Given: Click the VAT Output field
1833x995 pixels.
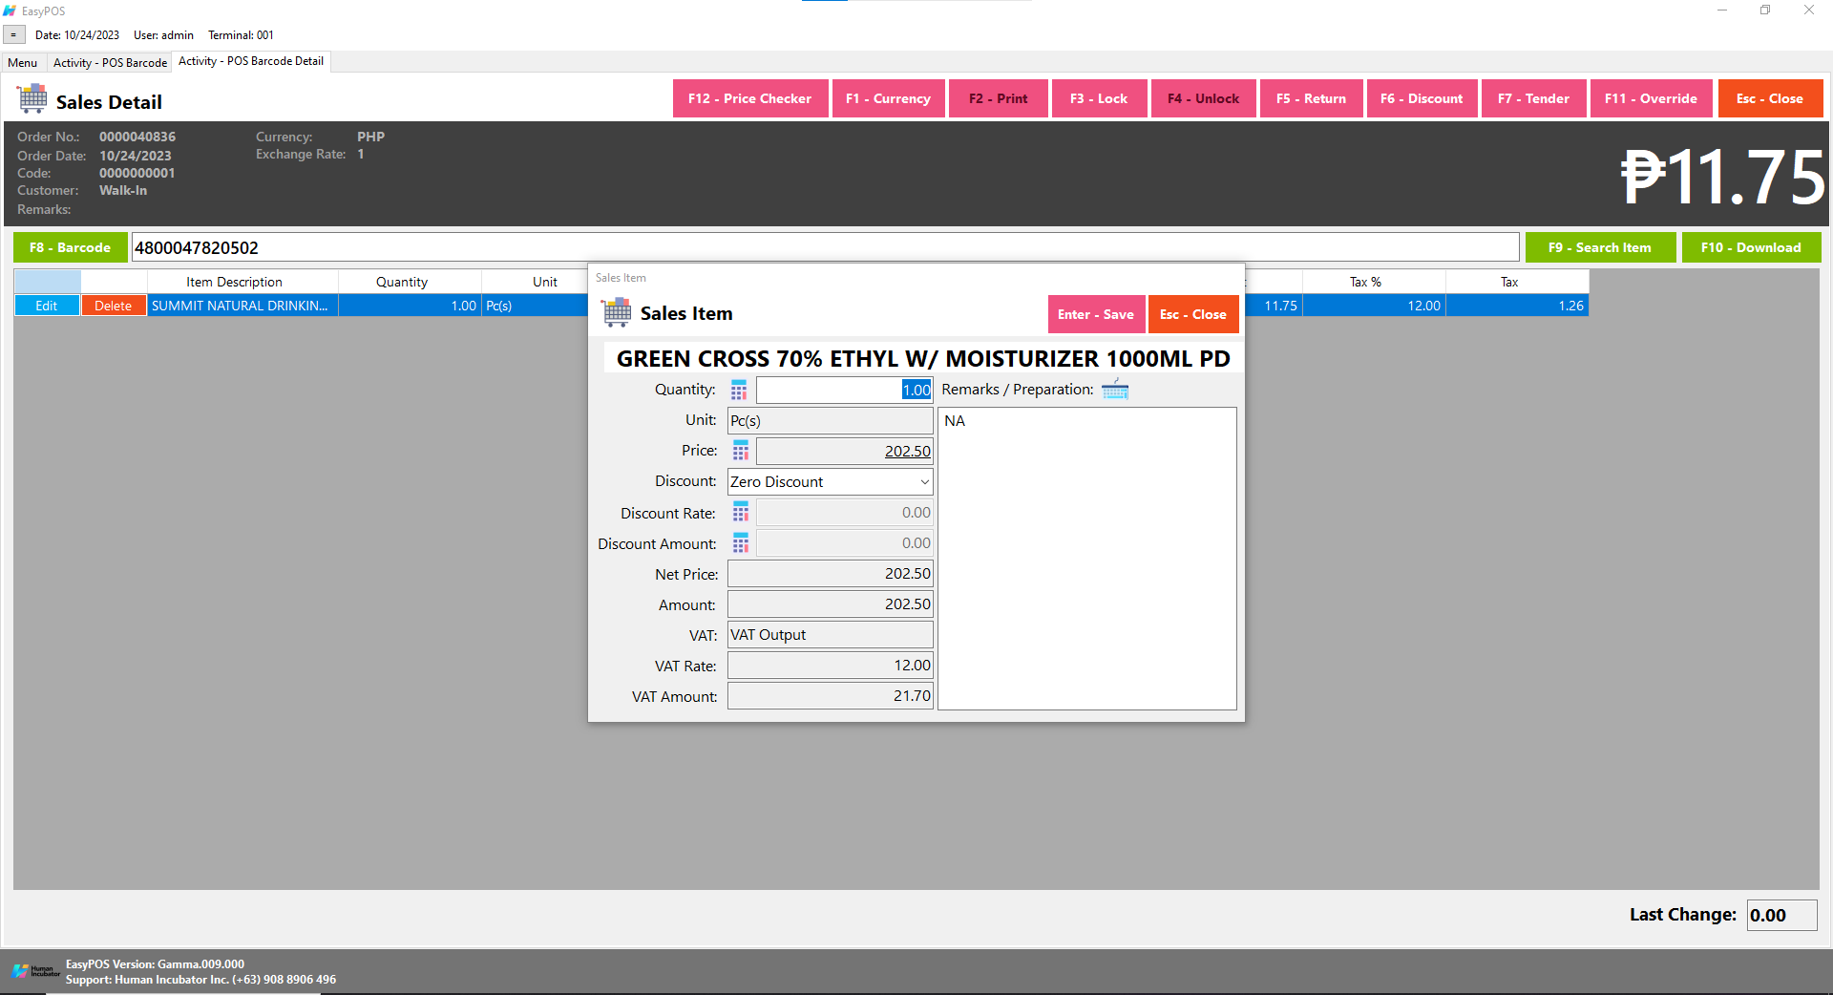Looking at the screenshot, I should tap(831, 635).
